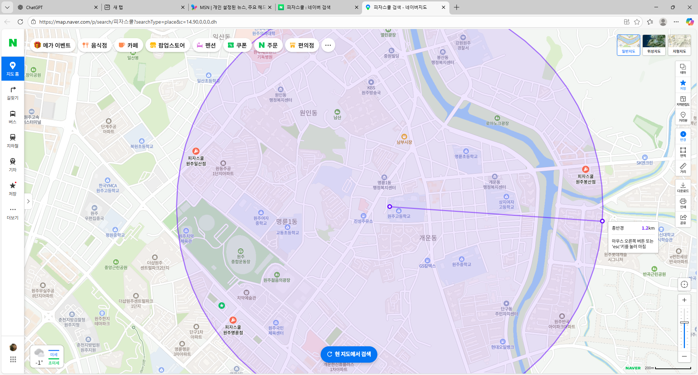The width and height of the screenshot is (698, 375).
Task: Toggle the 지적편집도 cadastral overlay
Action: tap(683, 101)
